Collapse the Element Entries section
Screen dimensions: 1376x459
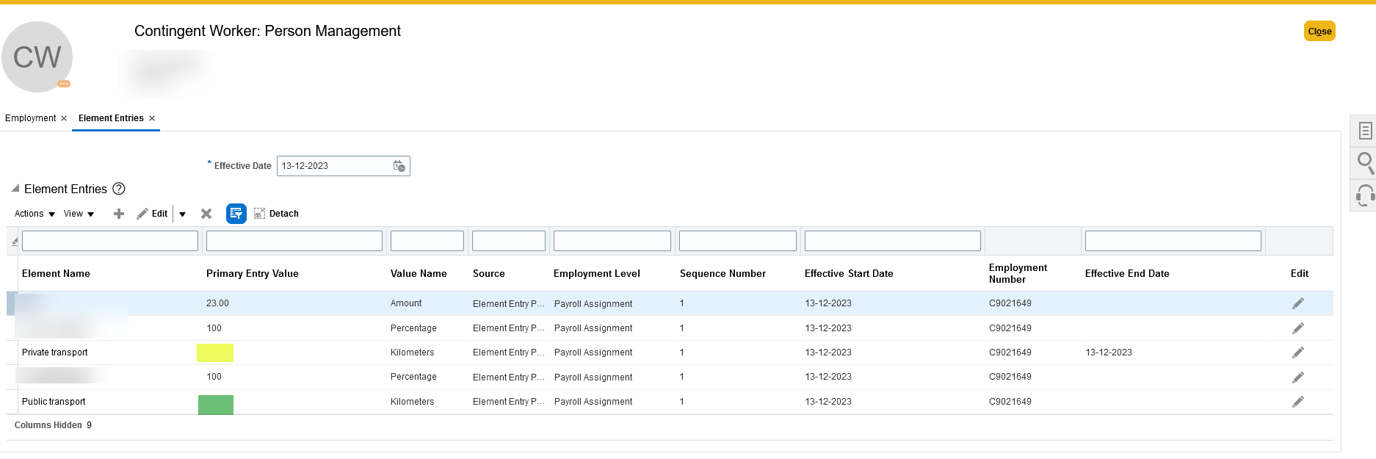pos(15,189)
